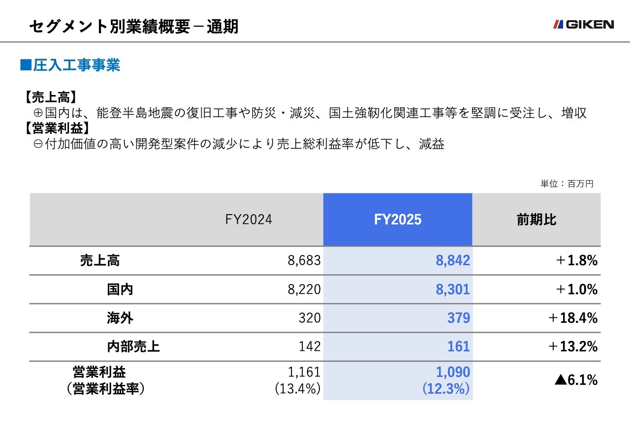Select the FY2025 column header
Image resolution: width=630 pixels, height=436 pixels.
[x=398, y=219]
